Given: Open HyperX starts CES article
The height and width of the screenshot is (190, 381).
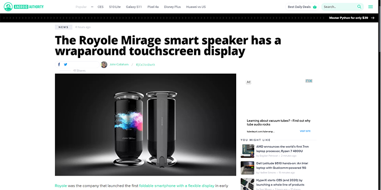Looking at the screenshot, I should tap(280, 182).
